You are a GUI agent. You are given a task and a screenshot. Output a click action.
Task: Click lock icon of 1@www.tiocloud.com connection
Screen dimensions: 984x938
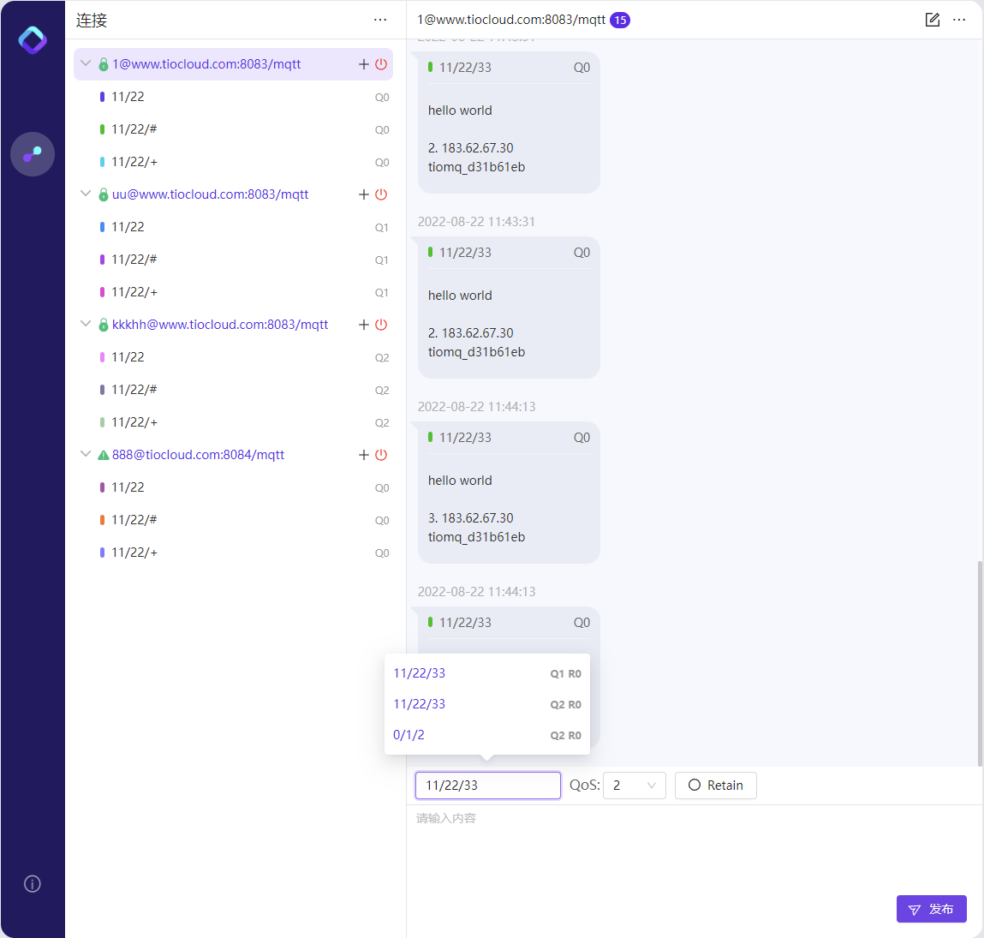pyautogui.click(x=104, y=64)
